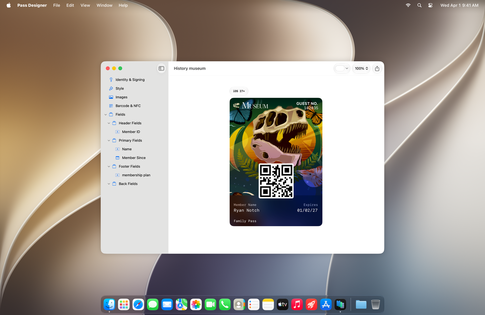The height and width of the screenshot is (315, 485).
Task: Open the appearance color dropdown in toolbar
Action: point(342,68)
